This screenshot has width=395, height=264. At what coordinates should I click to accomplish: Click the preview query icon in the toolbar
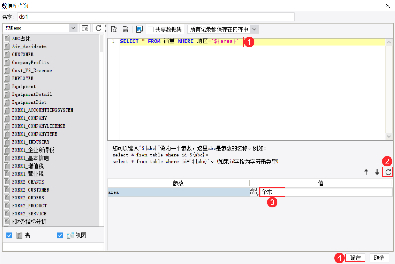click(114, 29)
